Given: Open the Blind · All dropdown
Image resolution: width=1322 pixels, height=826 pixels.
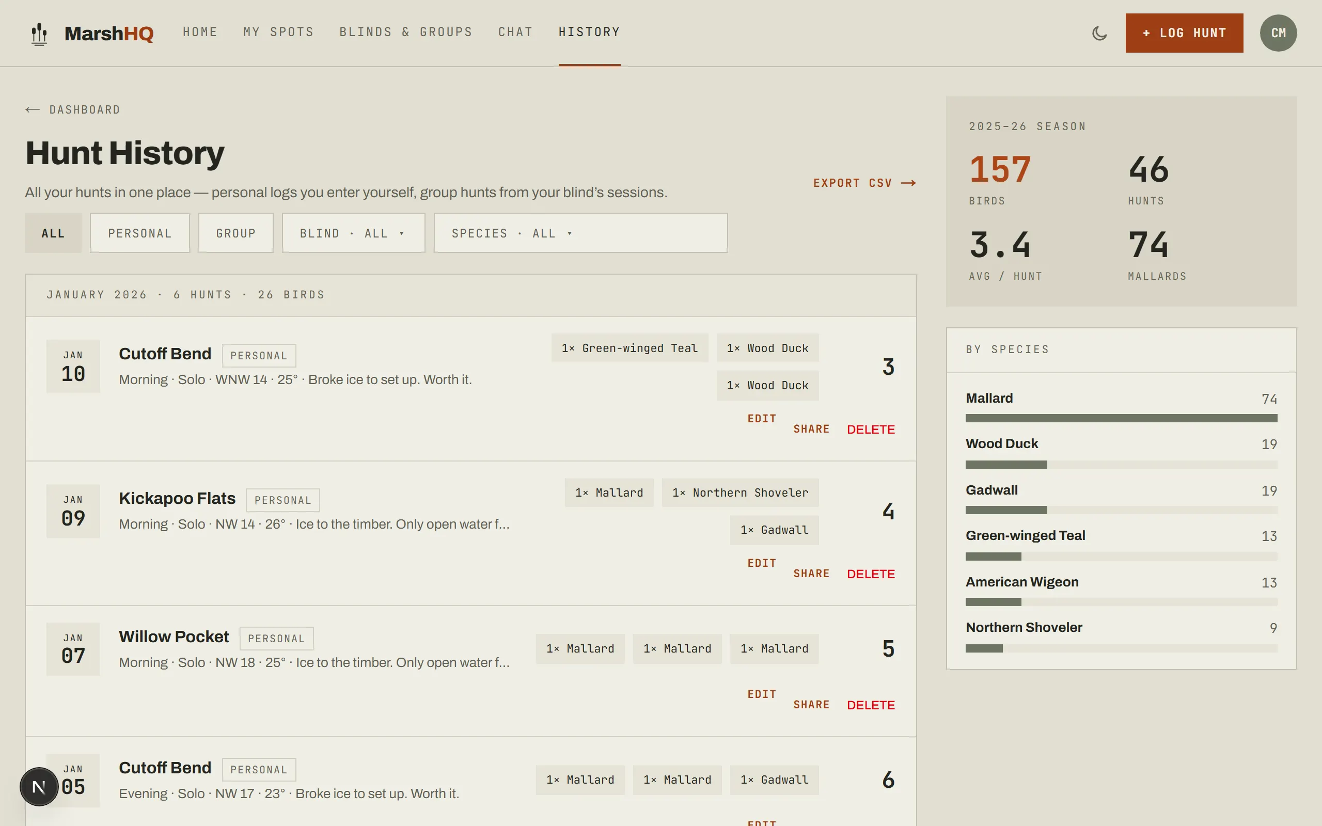Looking at the screenshot, I should point(353,233).
